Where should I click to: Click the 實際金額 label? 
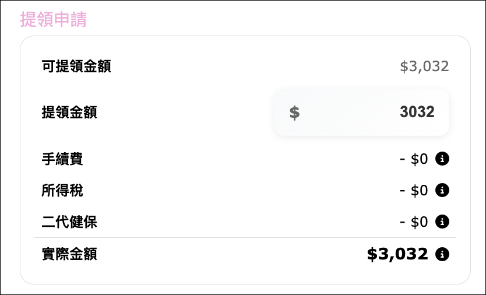(69, 254)
